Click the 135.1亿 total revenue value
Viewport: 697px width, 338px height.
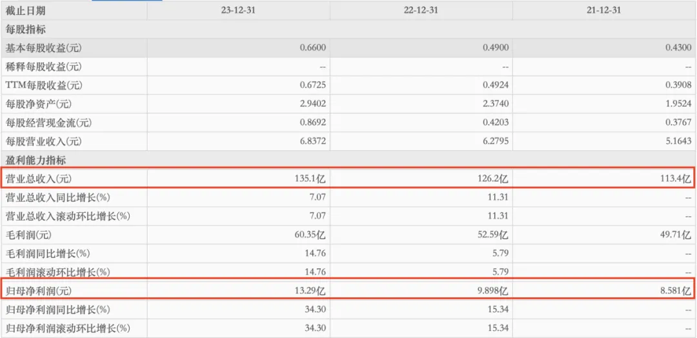tap(311, 178)
